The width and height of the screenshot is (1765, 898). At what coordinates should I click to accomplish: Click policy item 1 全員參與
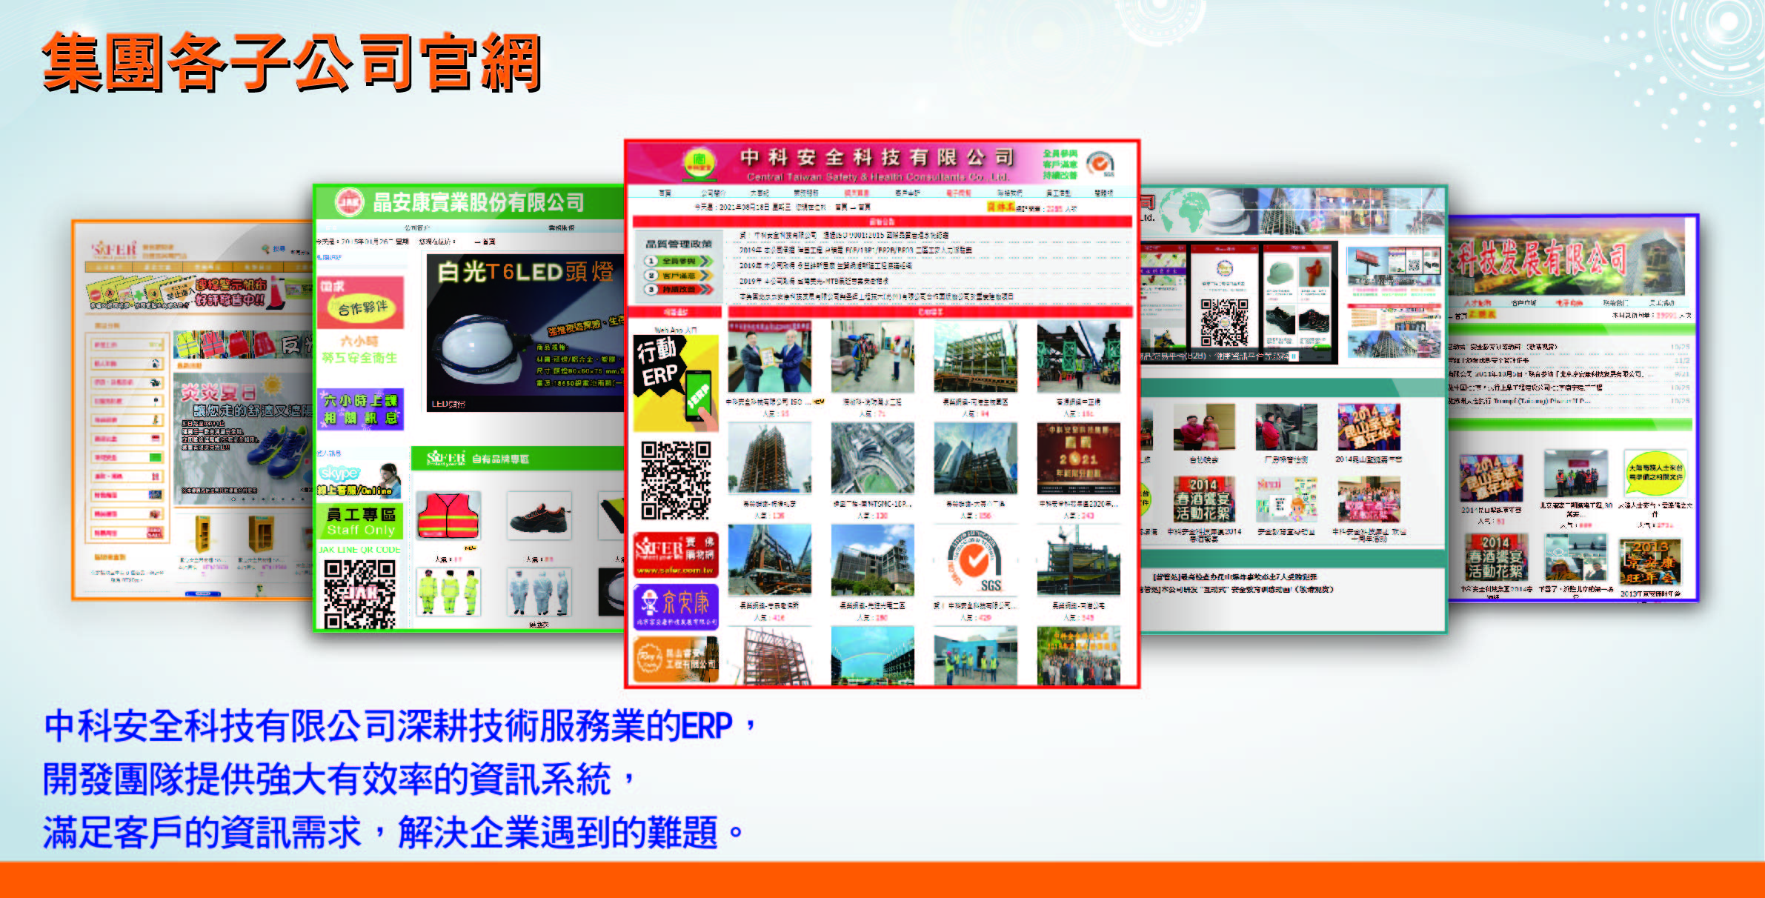tap(678, 261)
